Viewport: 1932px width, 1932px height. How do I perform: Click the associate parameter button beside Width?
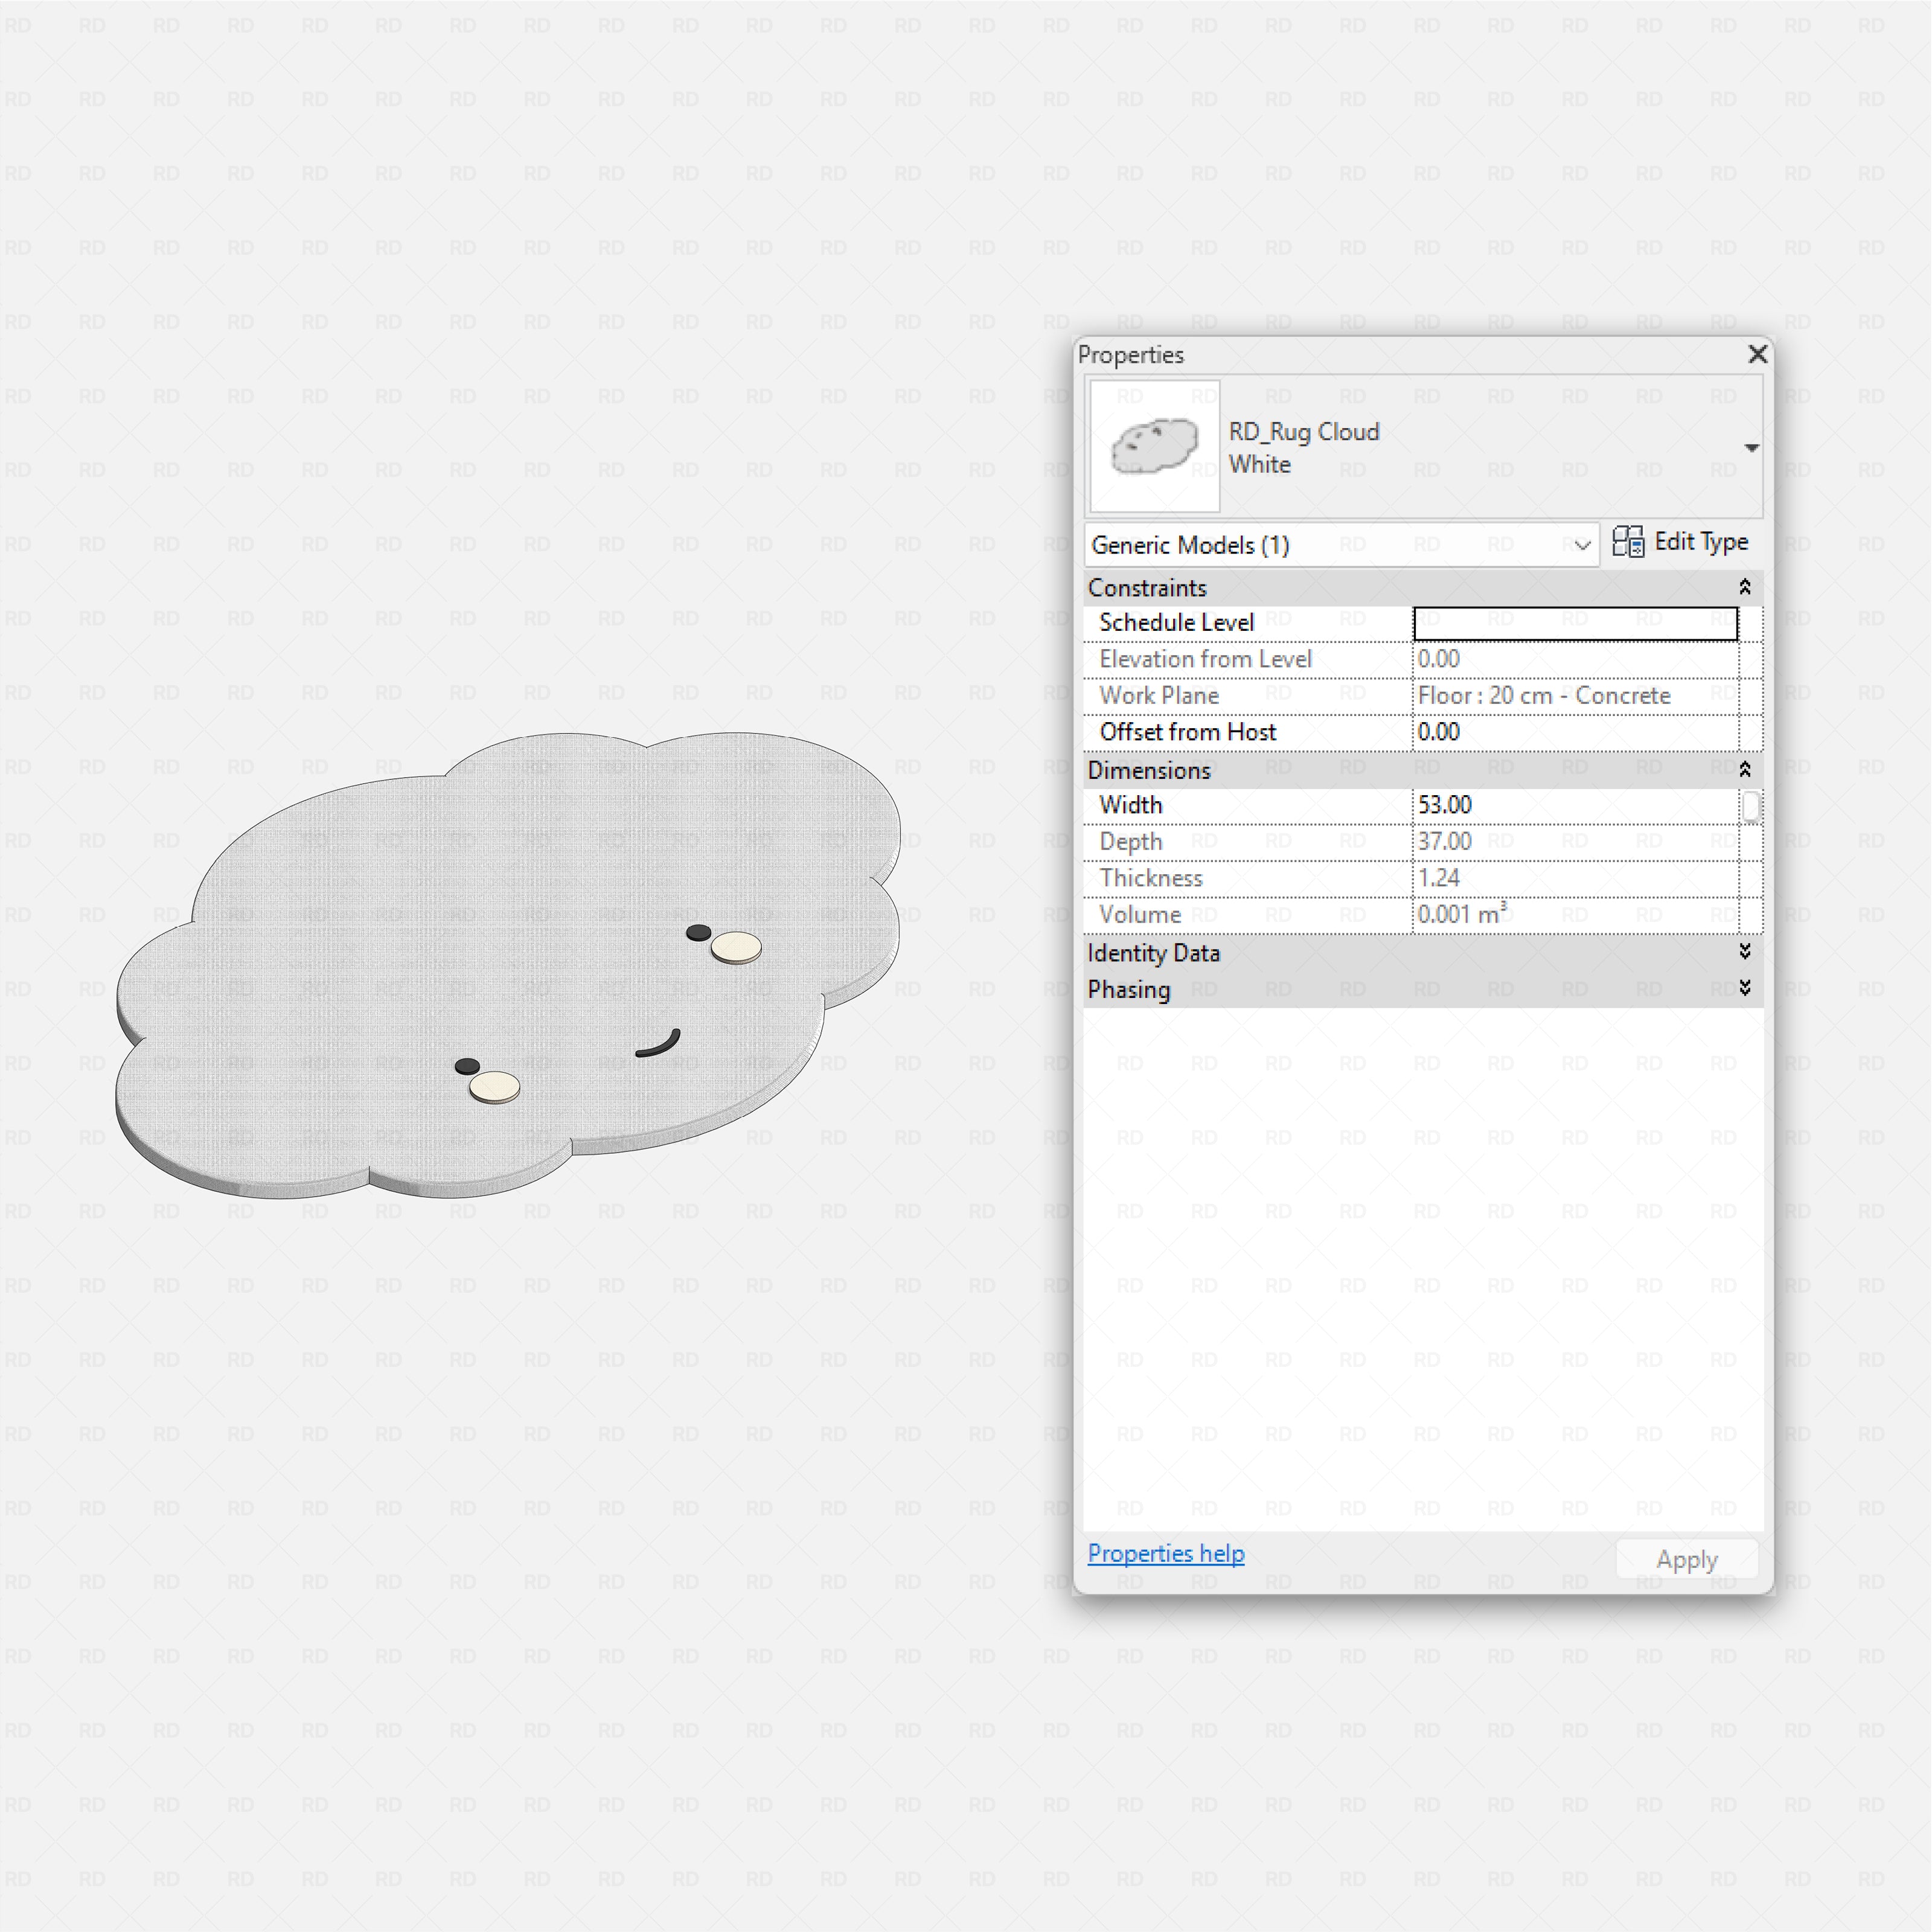click(x=1751, y=805)
